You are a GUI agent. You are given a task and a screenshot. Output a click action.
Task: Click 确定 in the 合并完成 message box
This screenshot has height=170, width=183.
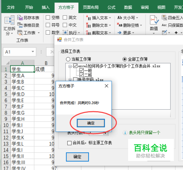pyautogui.click(x=91, y=123)
